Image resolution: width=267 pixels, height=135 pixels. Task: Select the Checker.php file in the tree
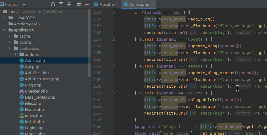tap(36, 91)
